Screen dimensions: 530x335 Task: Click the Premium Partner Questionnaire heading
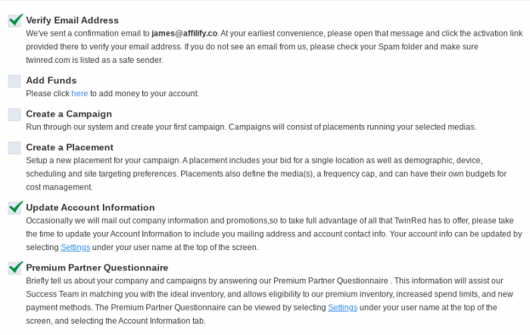pos(97,268)
